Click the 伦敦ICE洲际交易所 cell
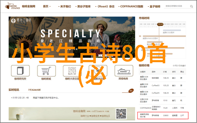197x123 pixels. (144, 100)
